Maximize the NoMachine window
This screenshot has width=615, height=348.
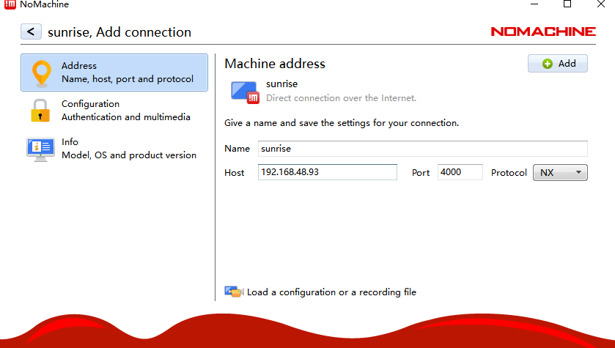[x=567, y=4]
